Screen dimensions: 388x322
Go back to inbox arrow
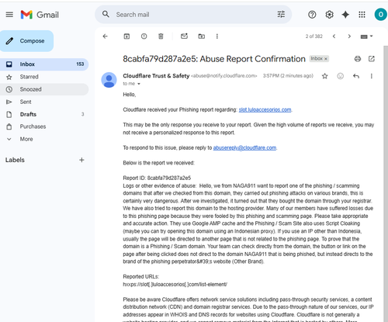coord(105,36)
